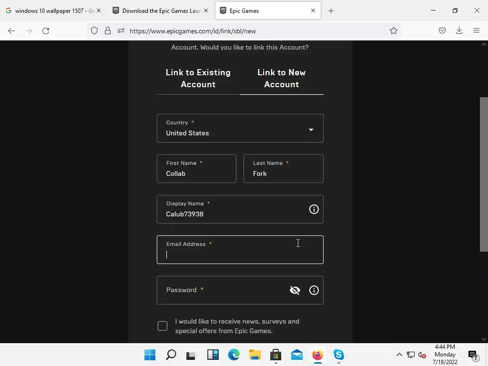
Task: Open Microsoft Store from taskbar
Action: click(x=276, y=355)
